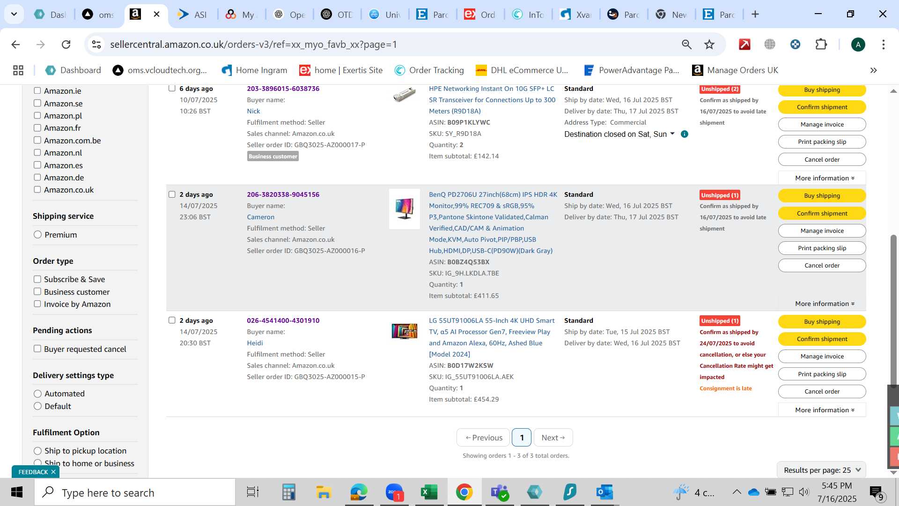Click the Windows search box
Viewport: 899px width, 506px height.
coord(135,492)
